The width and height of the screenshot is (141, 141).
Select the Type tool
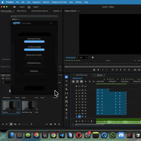click(66, 114)
